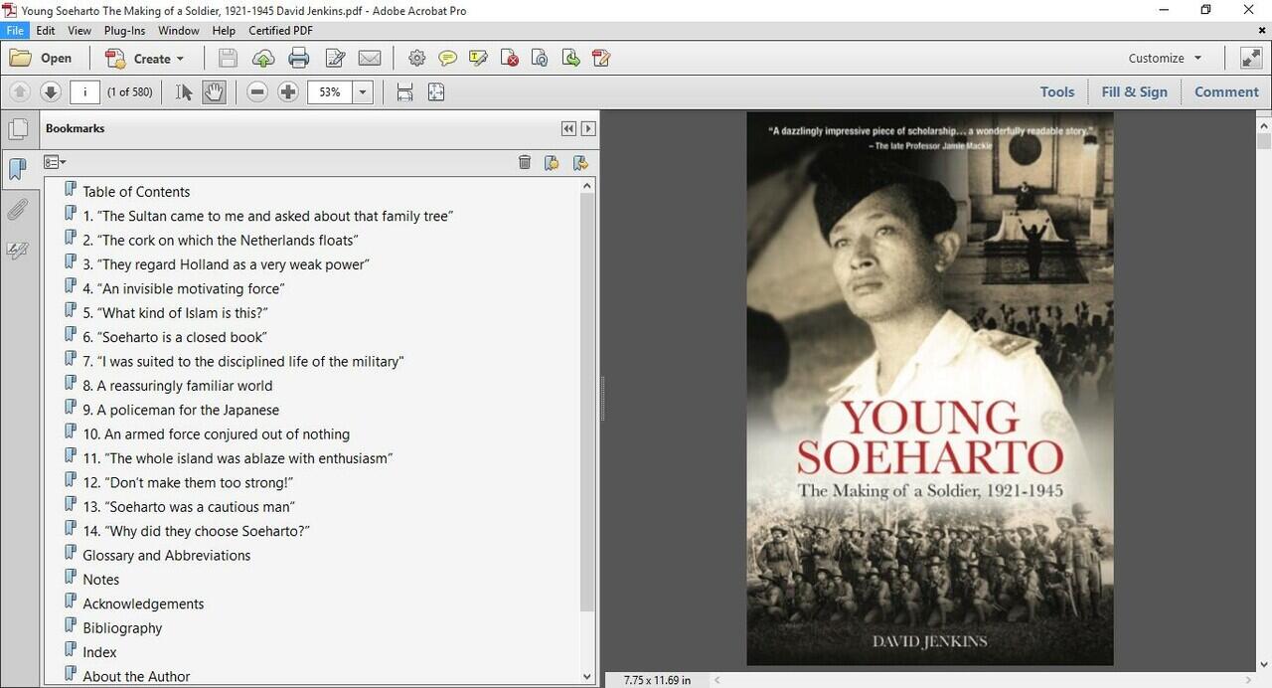Open the Help menu

click(x=224, y=31)
